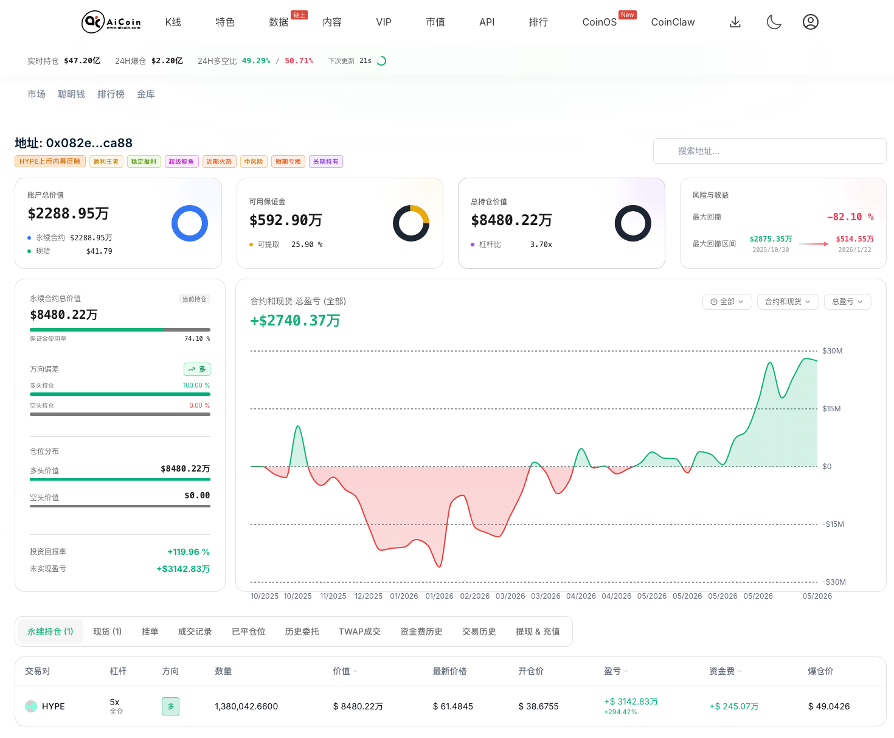
Task: Click the +$ 245.07万 funding fee cell
Action: click(734, 706)
